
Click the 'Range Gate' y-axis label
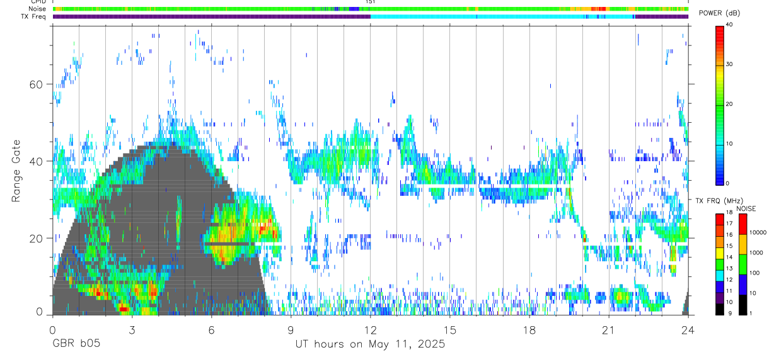pos(16,171)
